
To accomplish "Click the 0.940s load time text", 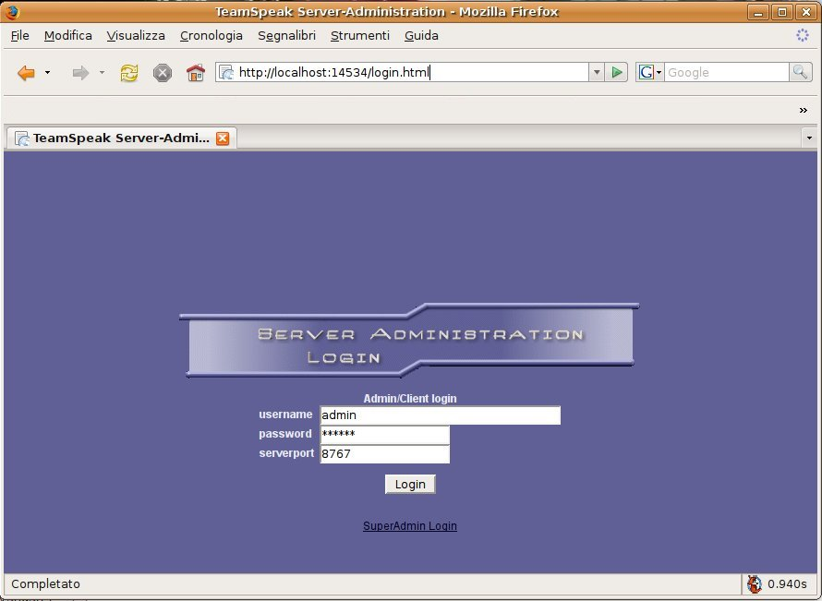I will pyautogui.click(x=788, y=583).
